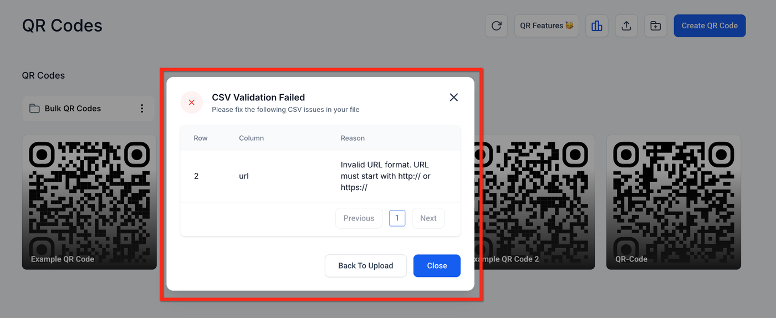Viewport: 776px width, 318px height.
Task: Open Bulk QR Codes three-dot options menu
Action: click(x=142, y=109)
